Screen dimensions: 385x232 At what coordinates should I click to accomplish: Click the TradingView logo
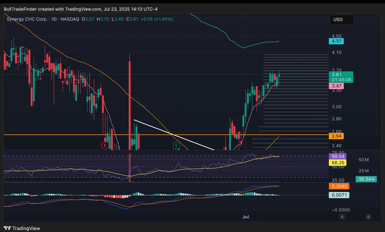(x=22, y=228)
